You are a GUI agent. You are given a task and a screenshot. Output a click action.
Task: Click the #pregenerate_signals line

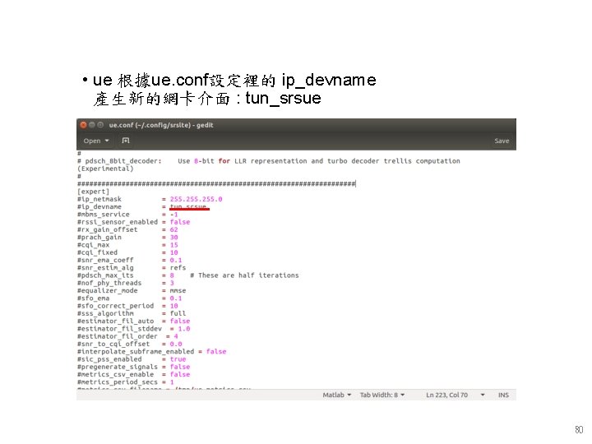point(134,367)
